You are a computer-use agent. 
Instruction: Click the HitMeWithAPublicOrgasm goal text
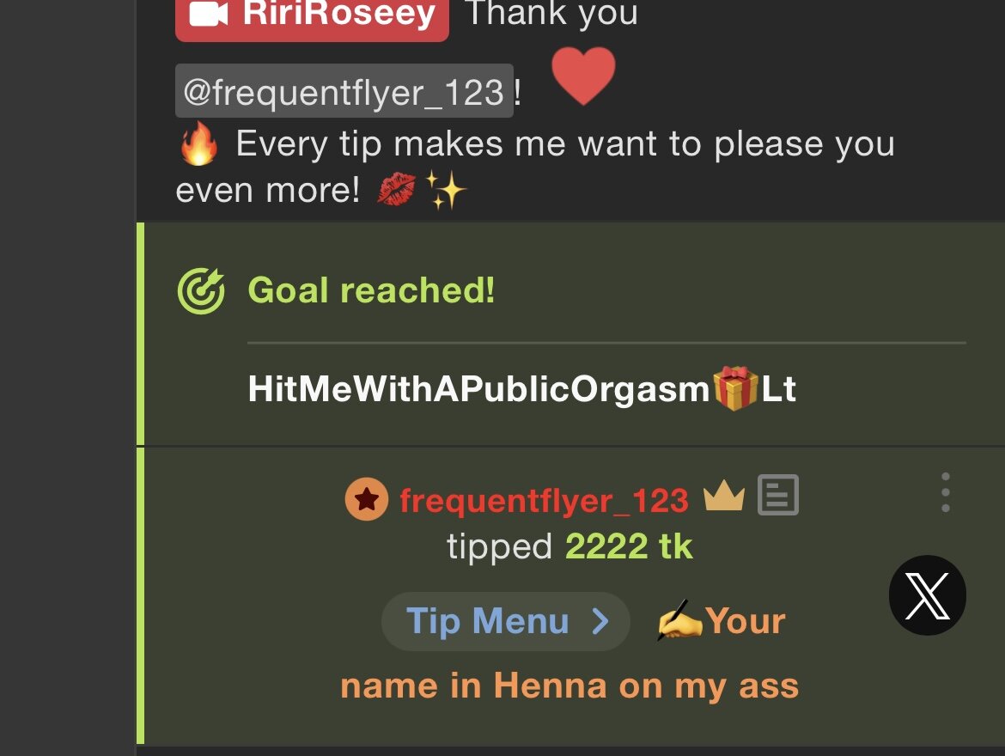click(x=478, y=388)
